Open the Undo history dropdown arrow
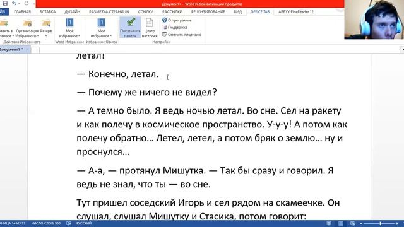404x227 pixels. (19, 4)
